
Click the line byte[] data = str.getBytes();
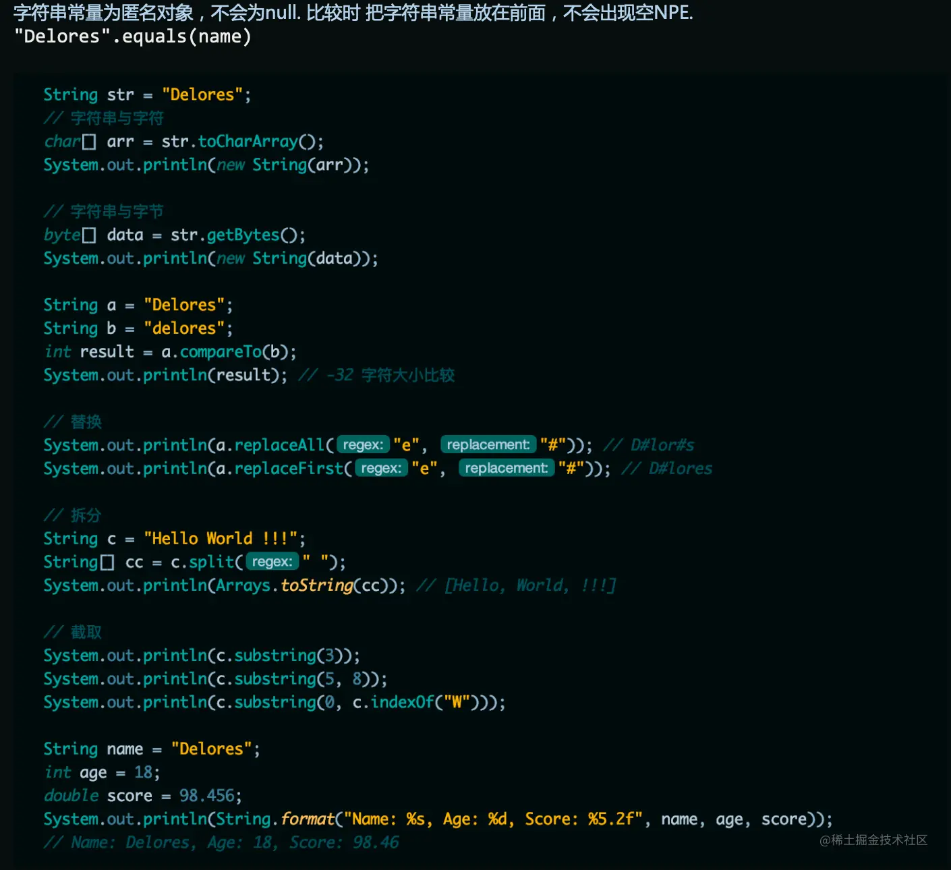[175, 235]
